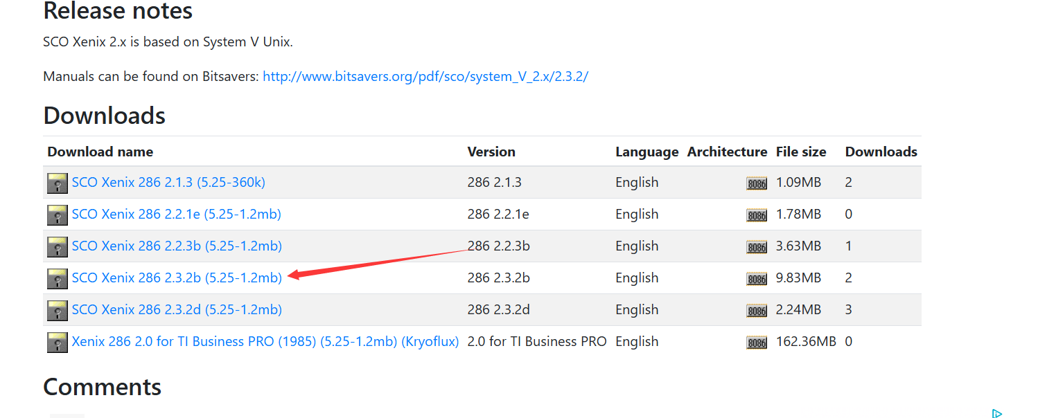Open Xenix 286 2.0 for TI Business PRO link

coord(265,342)
